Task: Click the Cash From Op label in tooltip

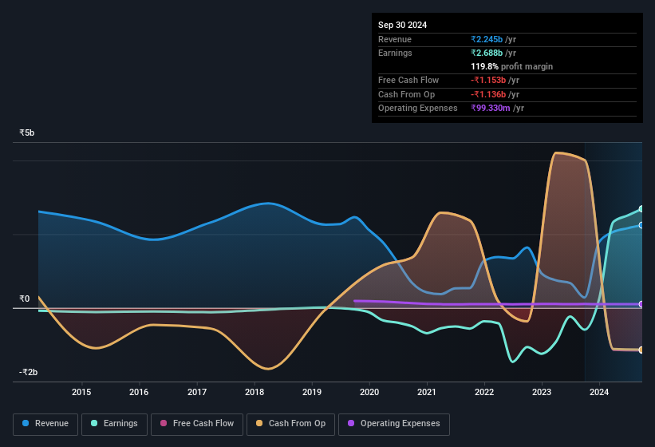Action: coord(406,94)
